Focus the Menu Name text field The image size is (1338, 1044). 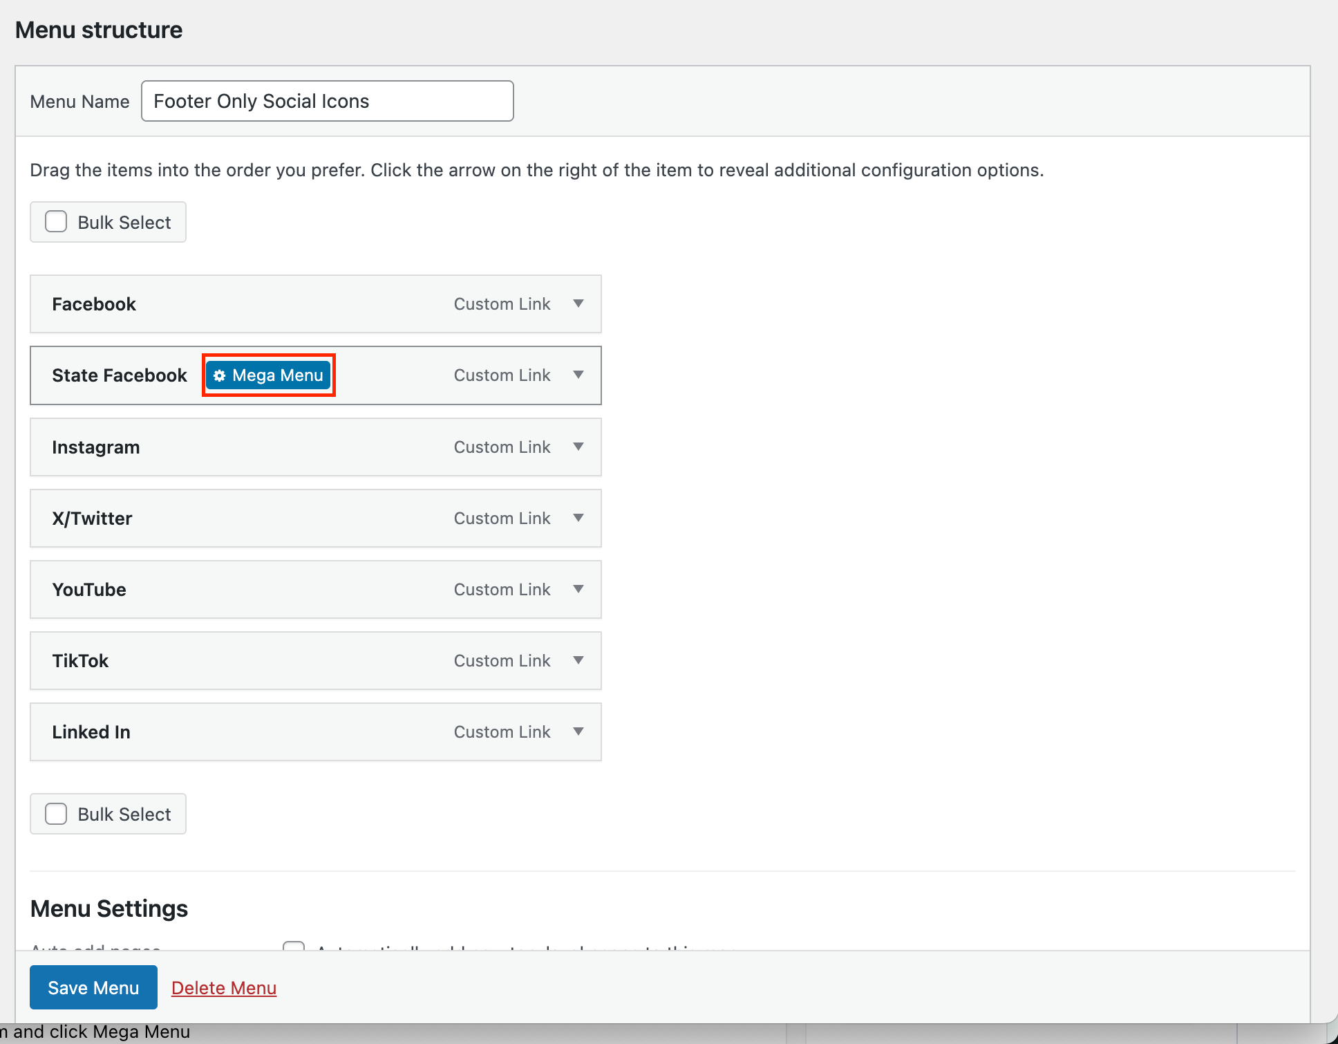coord(327,101)
